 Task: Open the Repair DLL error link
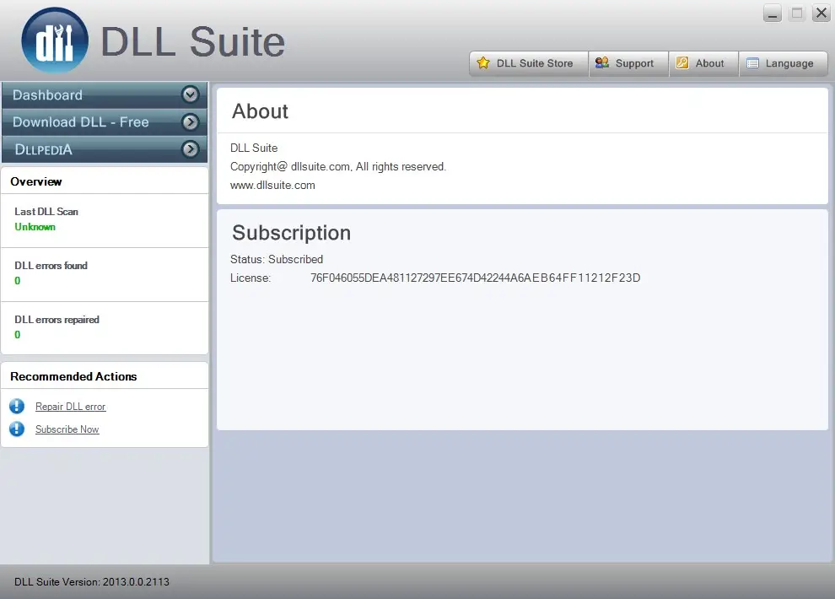pos(70,406)
